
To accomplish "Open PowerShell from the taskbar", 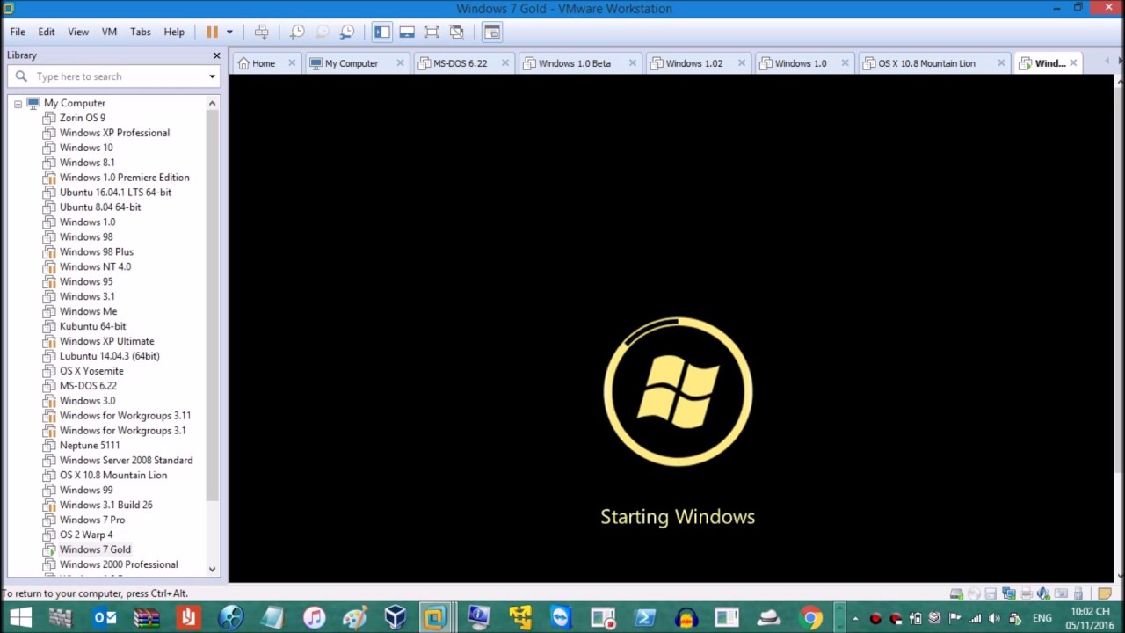I will pos(644,617).
